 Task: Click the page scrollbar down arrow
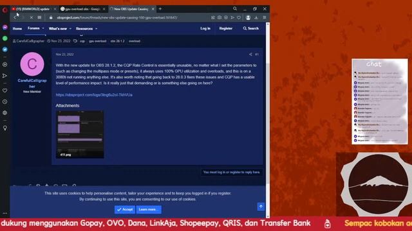(x=268, y=216)
